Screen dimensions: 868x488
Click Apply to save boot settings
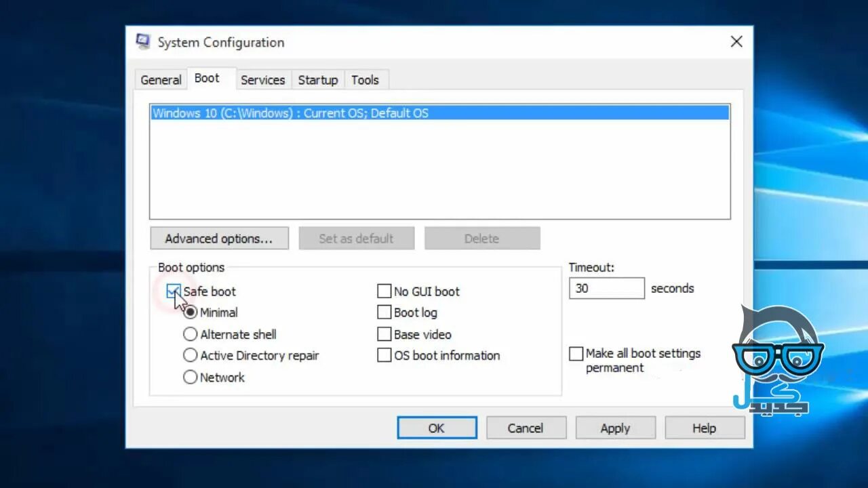coord(615,428)
